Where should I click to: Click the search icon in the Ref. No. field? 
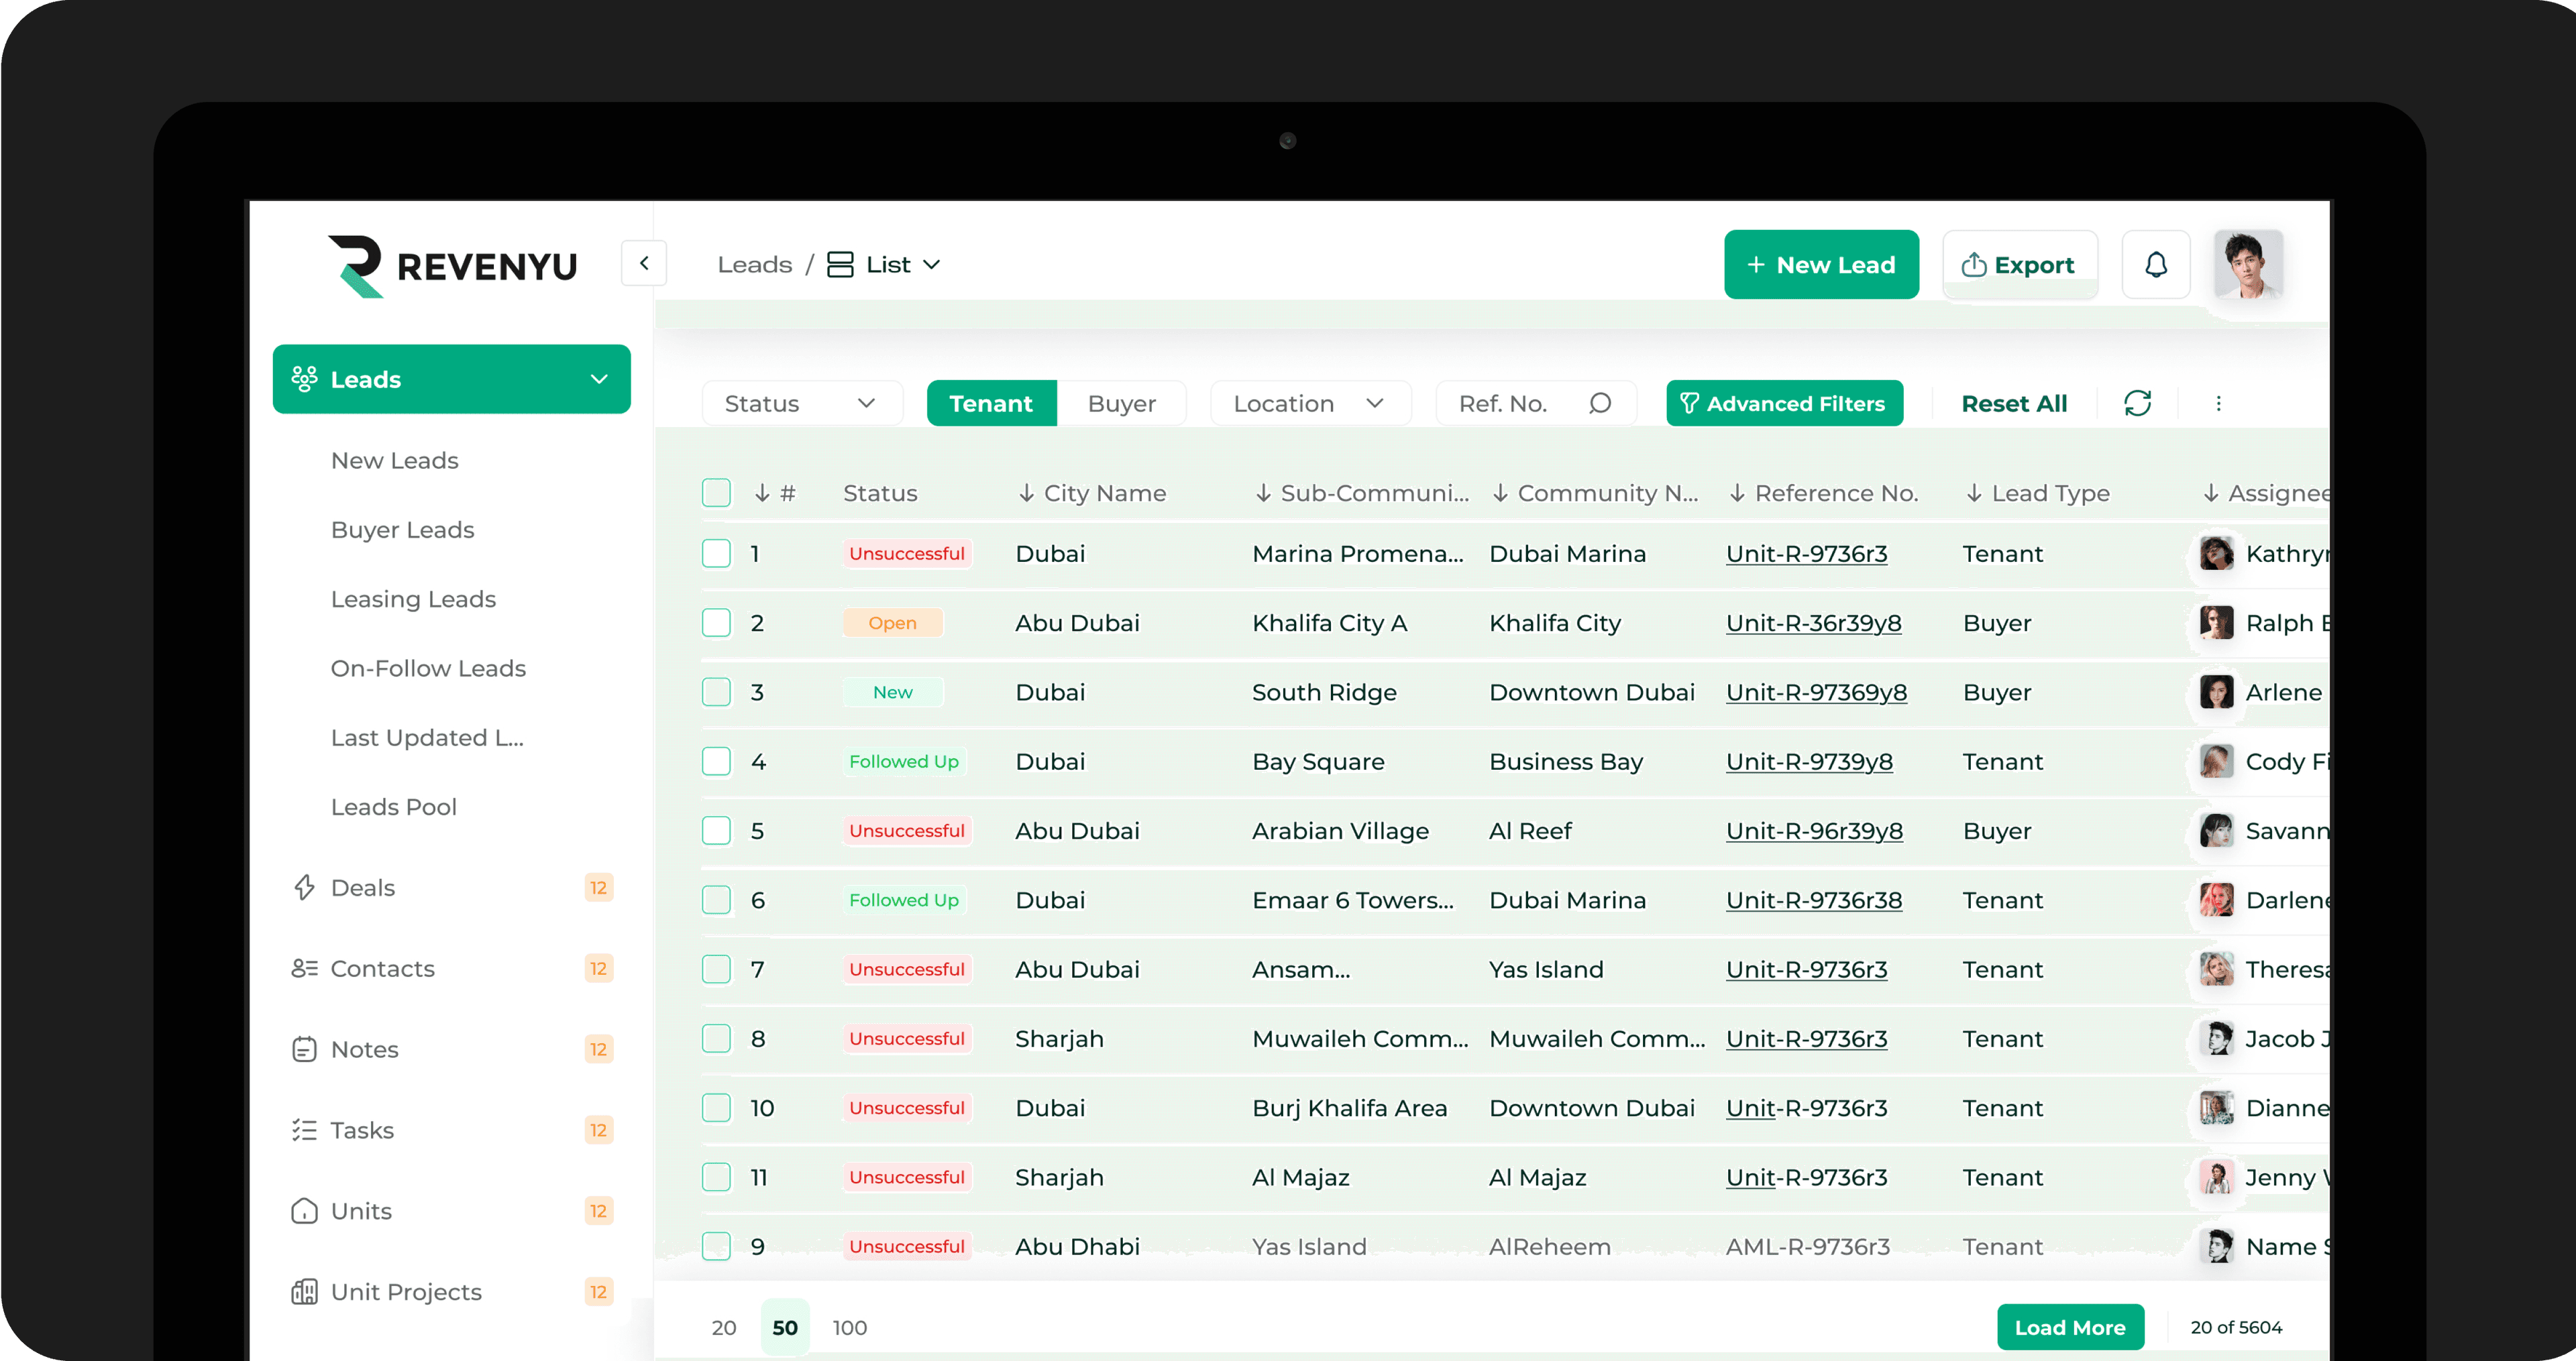click(1600, 404)
